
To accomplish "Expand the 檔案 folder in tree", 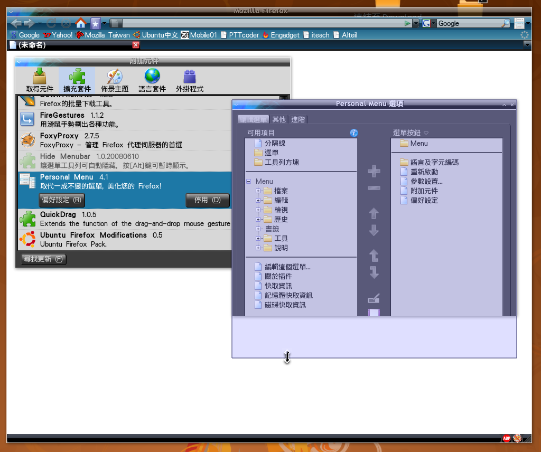I will [x=258, y=191].
